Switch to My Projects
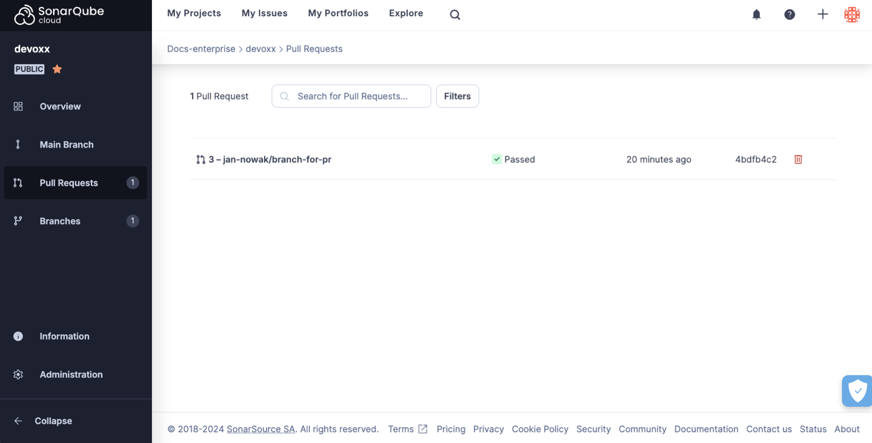The image size is (872, 443). click(194, 13)
